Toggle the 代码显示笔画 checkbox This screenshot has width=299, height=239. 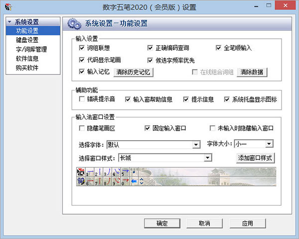pos(82,60)
